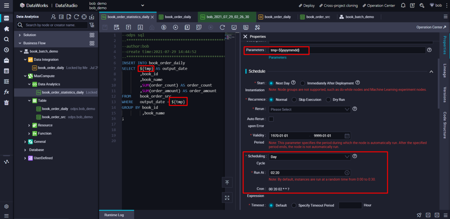Screen dimensions: 450x219
Task: Click the fullscreen expand icon in editor
Action: pos(227,198)
